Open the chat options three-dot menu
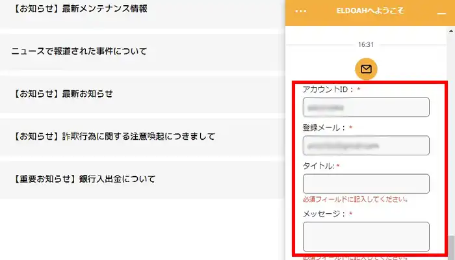The height and width of the screenshot is (260, 455). click(300, 11)
